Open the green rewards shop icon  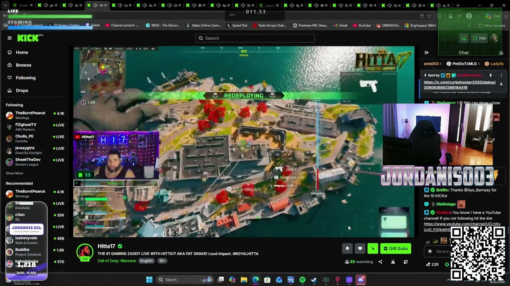point(464,38)
